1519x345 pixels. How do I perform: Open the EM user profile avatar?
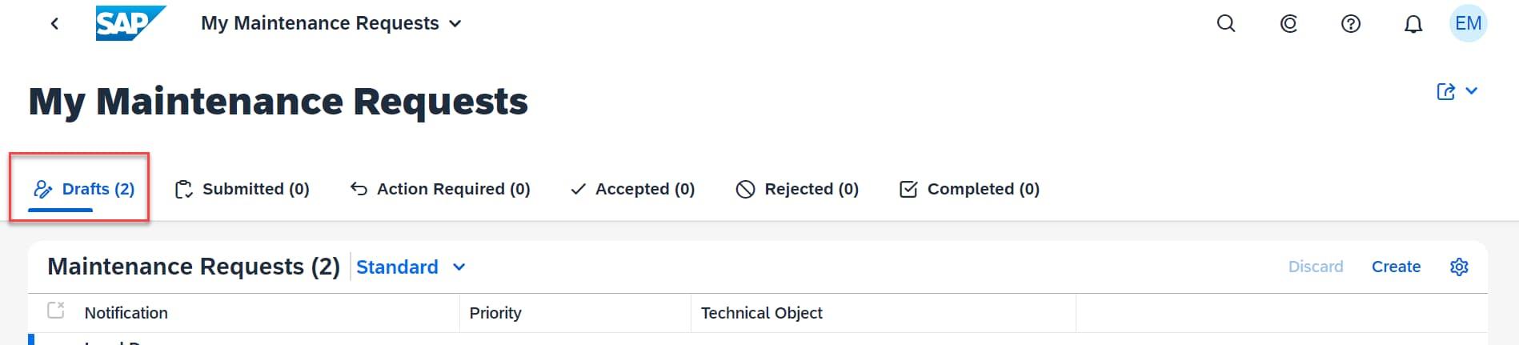coord(1468,24)
